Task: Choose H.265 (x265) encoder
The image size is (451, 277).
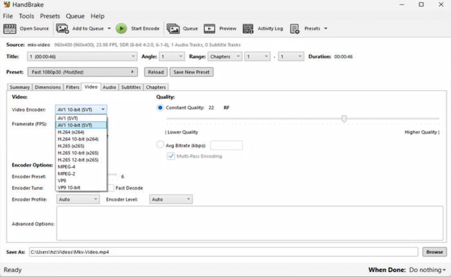Action: [81, 146]
